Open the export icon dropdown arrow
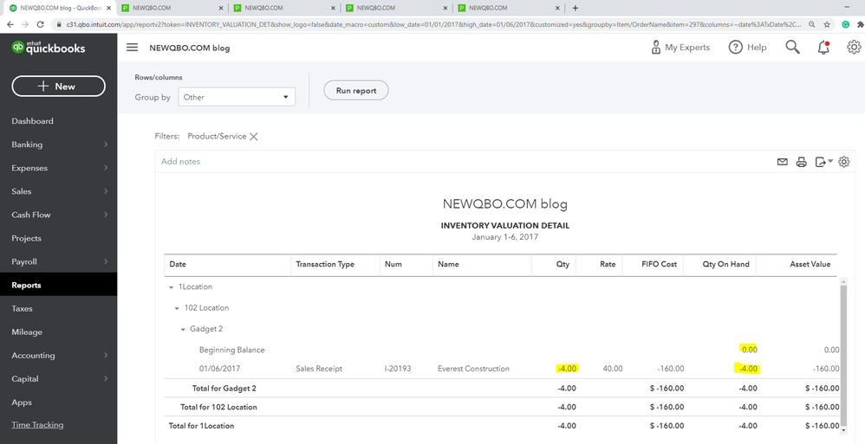The width and height of the screenshot is (865, 444). (830, 161)
